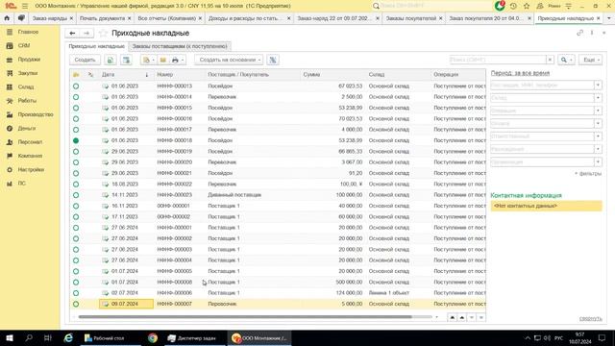Toggle status circle for НФНФ-000015 row
615x346 pixels.
click(76, 108)
